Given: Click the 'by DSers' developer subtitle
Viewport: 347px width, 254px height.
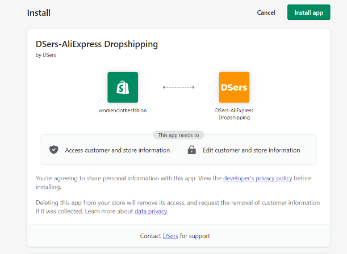Looking at the screenshot, I should (x=46, y=55).
